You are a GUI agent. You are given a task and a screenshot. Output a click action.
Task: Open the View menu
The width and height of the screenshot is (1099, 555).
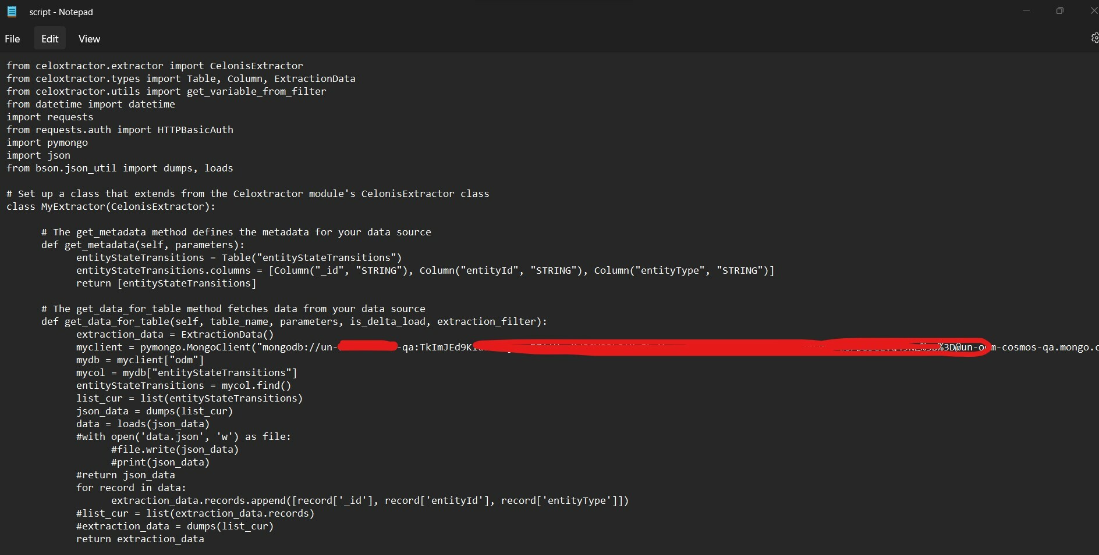89,39
